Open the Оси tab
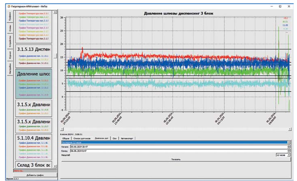Screen dimensions: 297x181 pos(115,138)
